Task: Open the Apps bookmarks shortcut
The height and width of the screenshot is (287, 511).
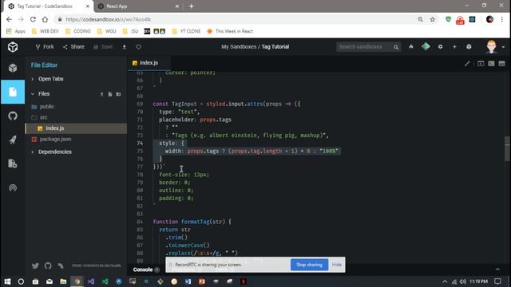Action: (16, 31)
